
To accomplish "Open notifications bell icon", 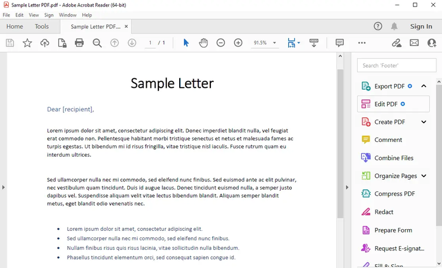I will pyautogui.click(x=394, y=26).
